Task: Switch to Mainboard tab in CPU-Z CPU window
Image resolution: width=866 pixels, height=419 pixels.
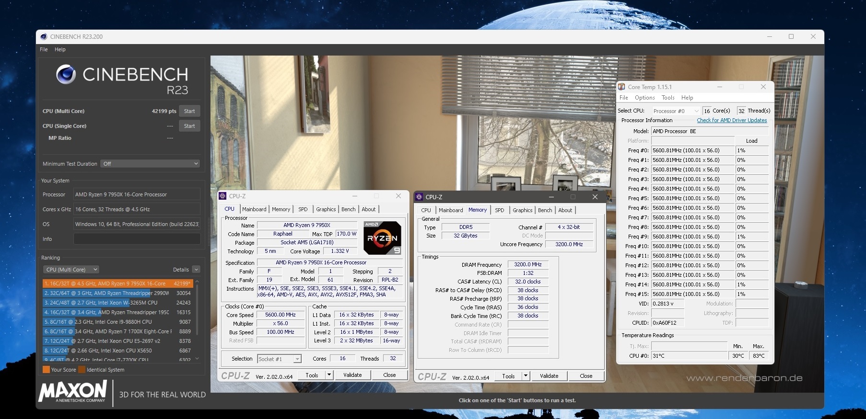Action: coord(254,209)
